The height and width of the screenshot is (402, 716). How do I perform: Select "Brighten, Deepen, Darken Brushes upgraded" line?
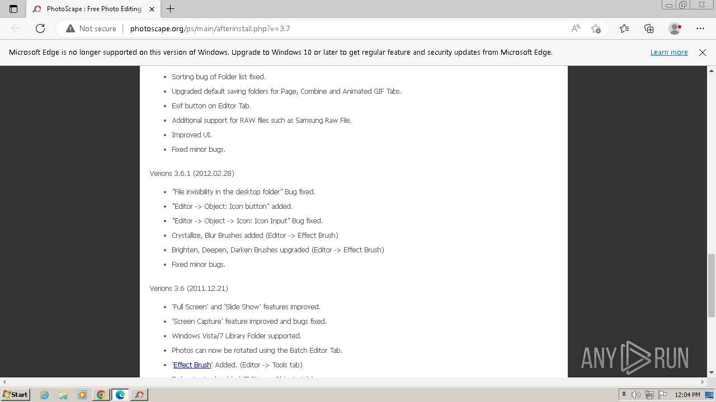278,250
